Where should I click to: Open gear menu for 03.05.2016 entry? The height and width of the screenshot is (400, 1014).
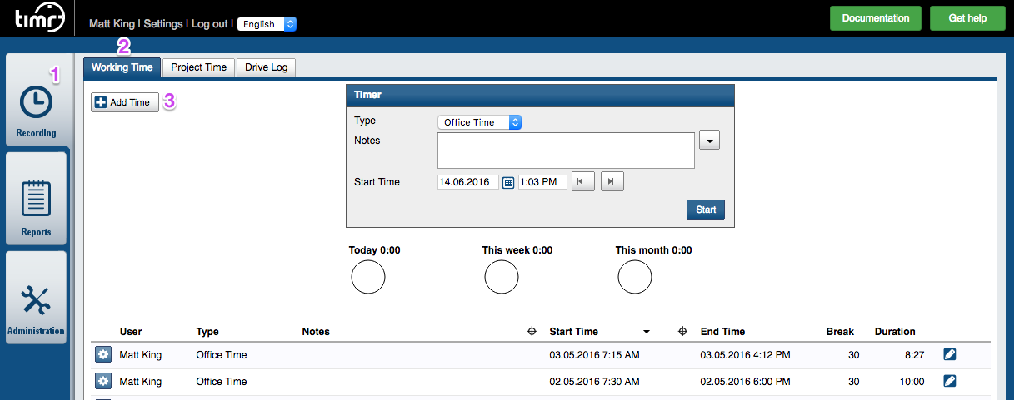click(102, 355)
